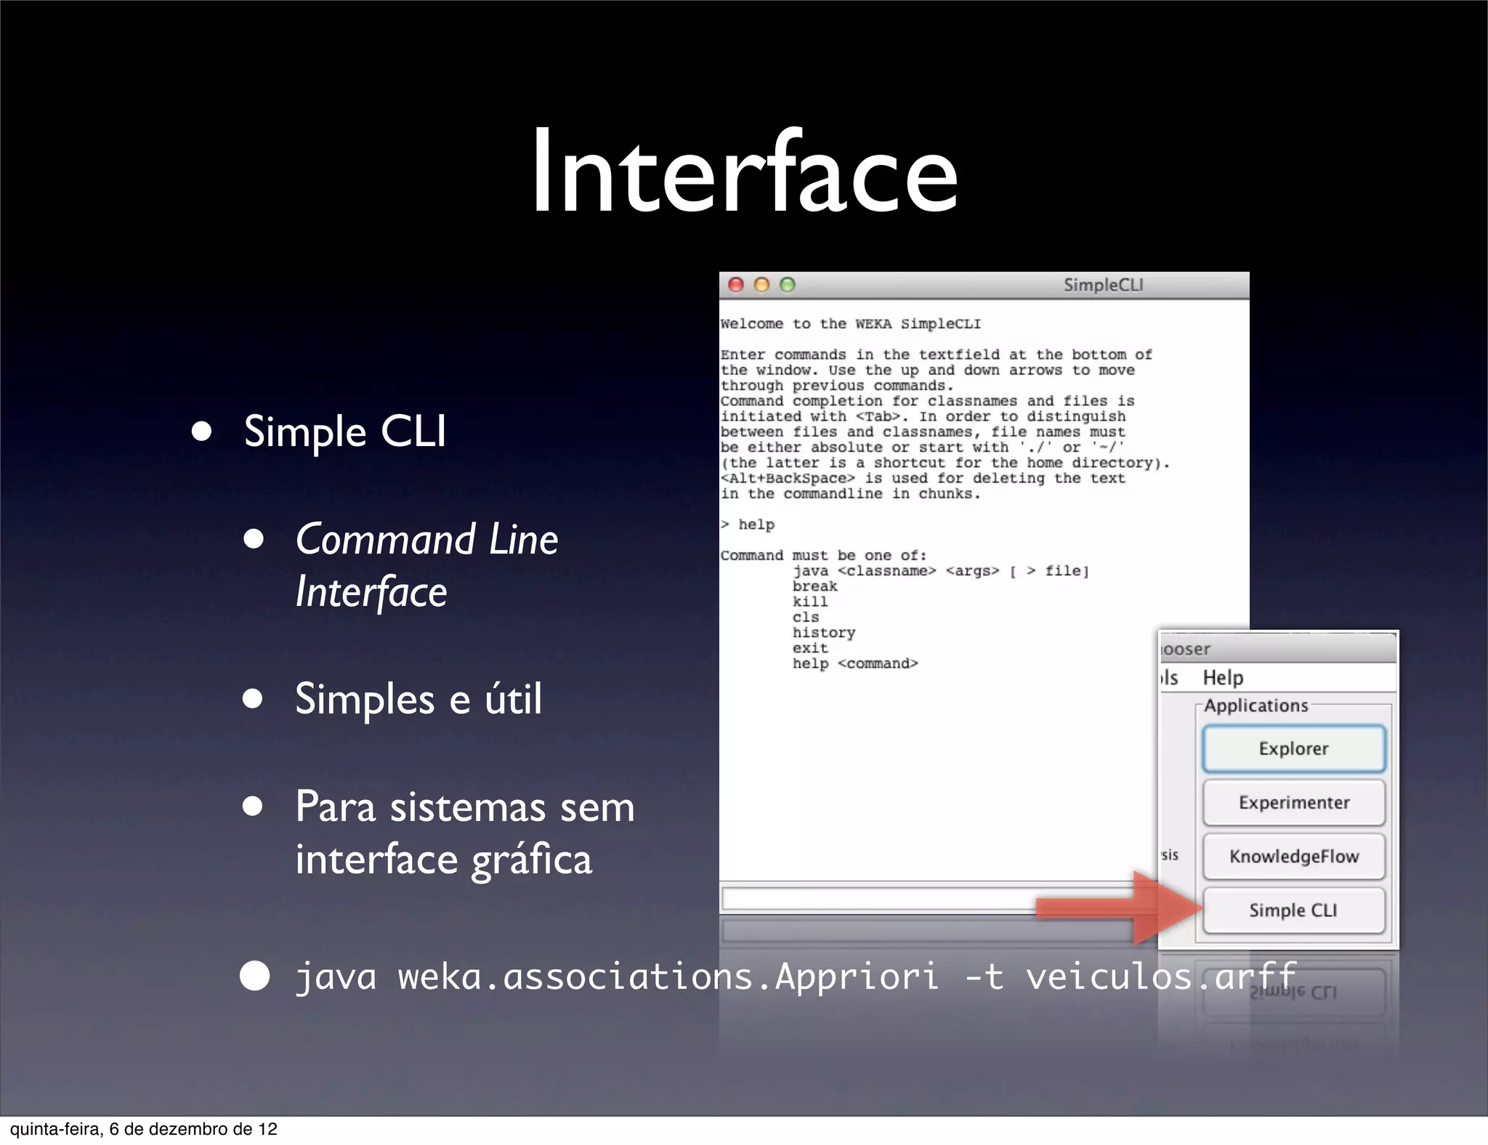This screenshot has width=1488, height=1145.
Task: Open the Help menu in GUI Chooser
Action: point(1223,677)
